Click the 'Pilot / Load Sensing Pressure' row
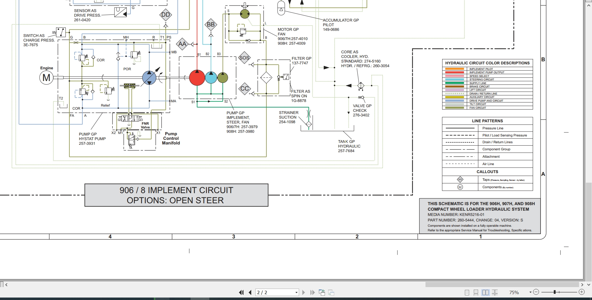The height and width of the screenshot is (300, 592). (x=487, y=135)
